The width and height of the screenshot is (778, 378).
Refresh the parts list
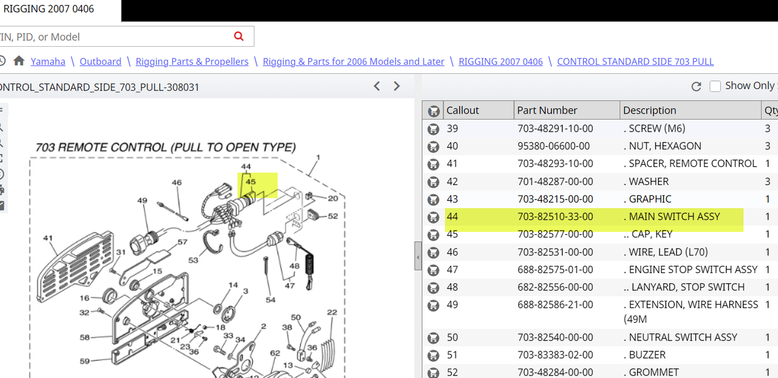(697, 86)
